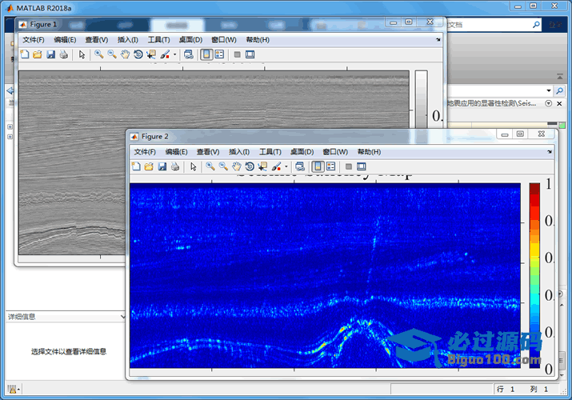Open 插入(I) menu in Figure 1
The height and width of the screenshot is (400, 572).
[x=128, y=40]
